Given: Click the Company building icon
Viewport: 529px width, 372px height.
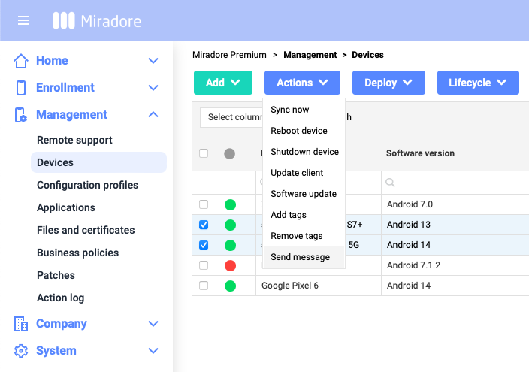Looking at the screenshot, I should coord(21,324).
